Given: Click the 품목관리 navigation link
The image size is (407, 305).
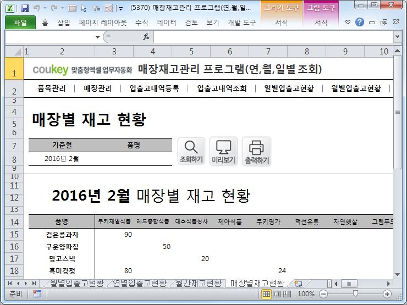Looking at the screenshot, I should tap(51, 88).
